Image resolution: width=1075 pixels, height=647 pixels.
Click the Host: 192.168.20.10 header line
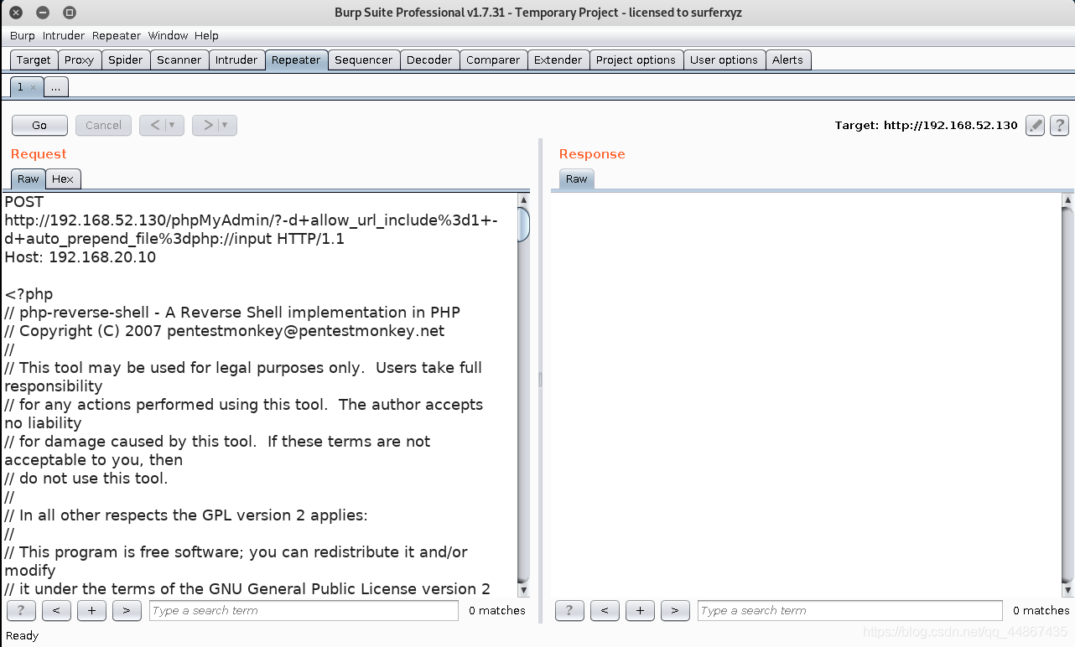80,257
